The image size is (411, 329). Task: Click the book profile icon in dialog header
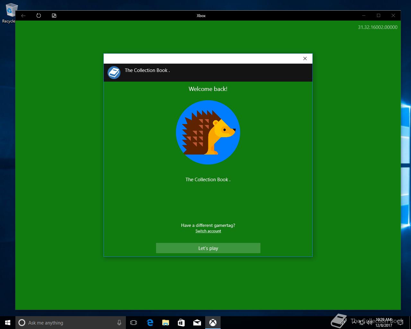(x=114, y=73)
